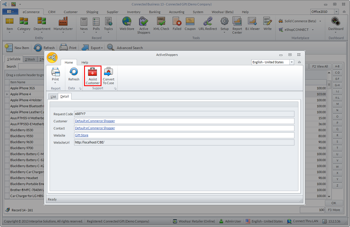Expand the Print dropdown in ActiveShoppers
The image size is (350, 227).
coord(55,83)
